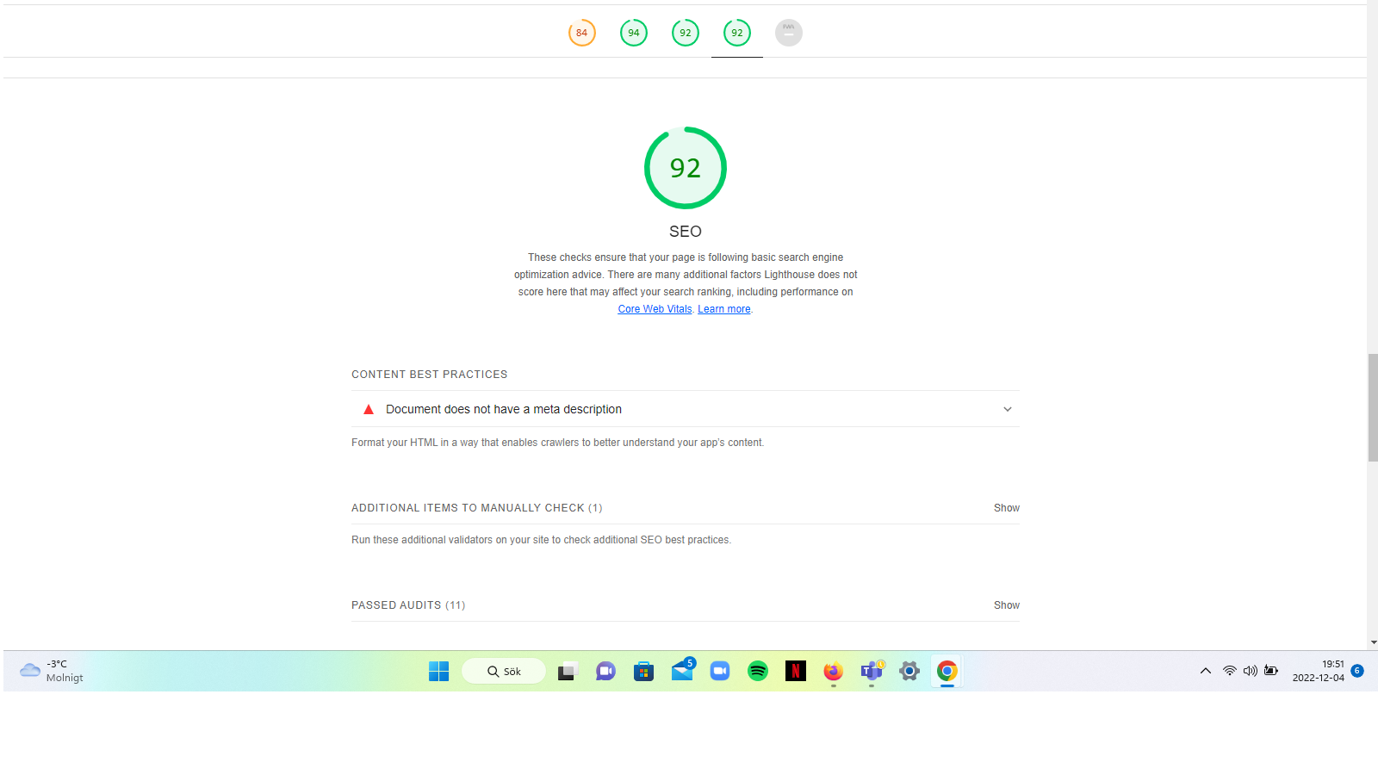
Task: Open the Core Web Vitals link
Action: pyautogui.click(x=655, y=308)
